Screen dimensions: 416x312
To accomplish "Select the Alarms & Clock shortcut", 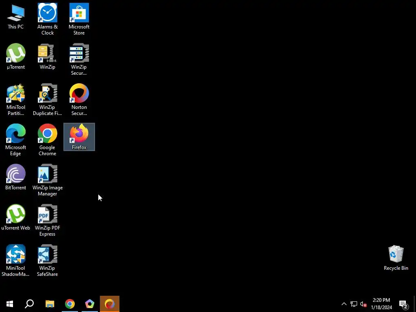I will tap(48, 19).
